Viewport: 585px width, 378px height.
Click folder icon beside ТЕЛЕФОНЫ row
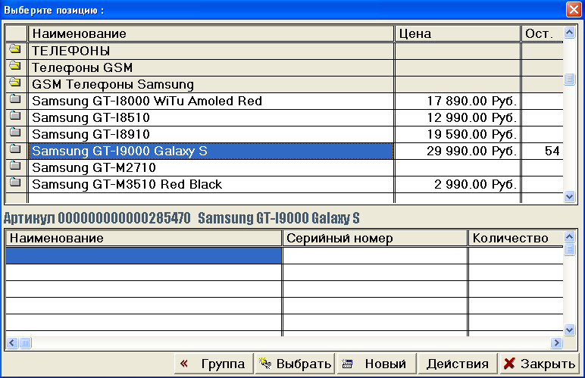pos(15,48)
